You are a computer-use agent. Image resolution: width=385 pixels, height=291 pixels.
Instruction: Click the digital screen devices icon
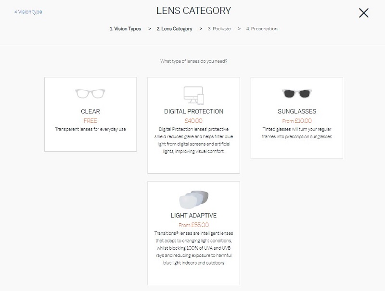click(x=194, y=96)
